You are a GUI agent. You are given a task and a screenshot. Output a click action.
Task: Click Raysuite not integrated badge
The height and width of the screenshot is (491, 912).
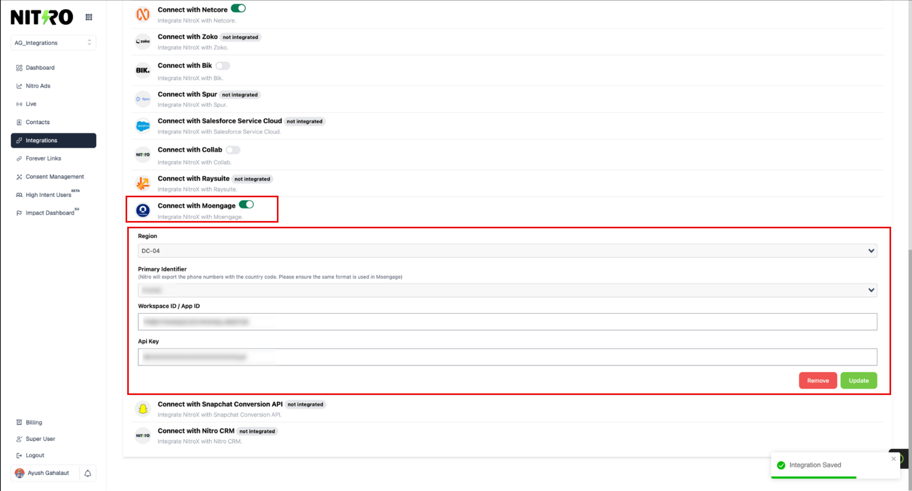(252, 179)
